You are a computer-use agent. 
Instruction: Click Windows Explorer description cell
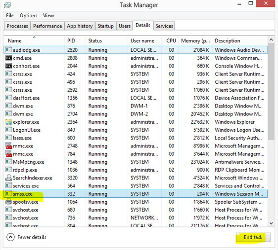point(235,122)
